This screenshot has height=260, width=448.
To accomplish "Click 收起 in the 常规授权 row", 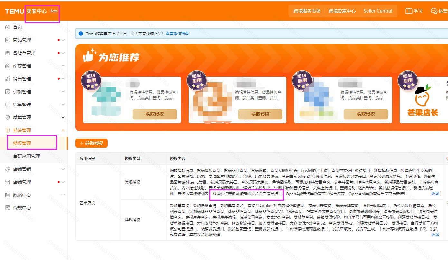I will tap(435, 194).
